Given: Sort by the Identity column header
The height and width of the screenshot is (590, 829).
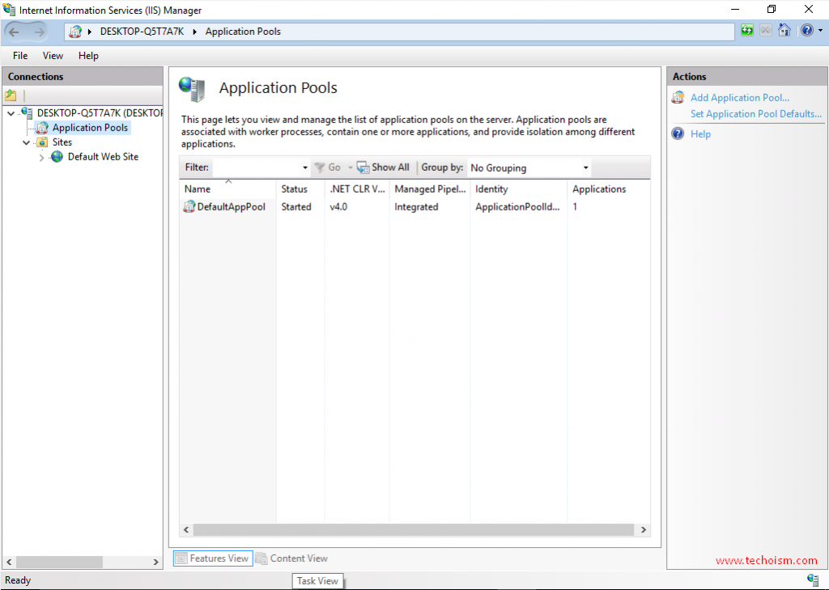Looking at the screenshot, I should [x=519, y=189].
